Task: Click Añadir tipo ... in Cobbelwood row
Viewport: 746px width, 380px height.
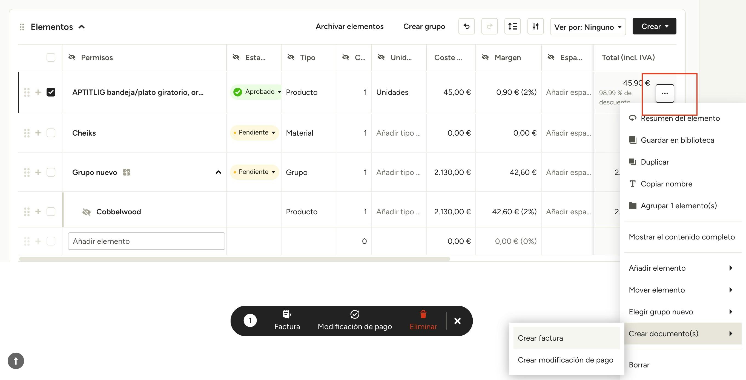Action: 398,212
